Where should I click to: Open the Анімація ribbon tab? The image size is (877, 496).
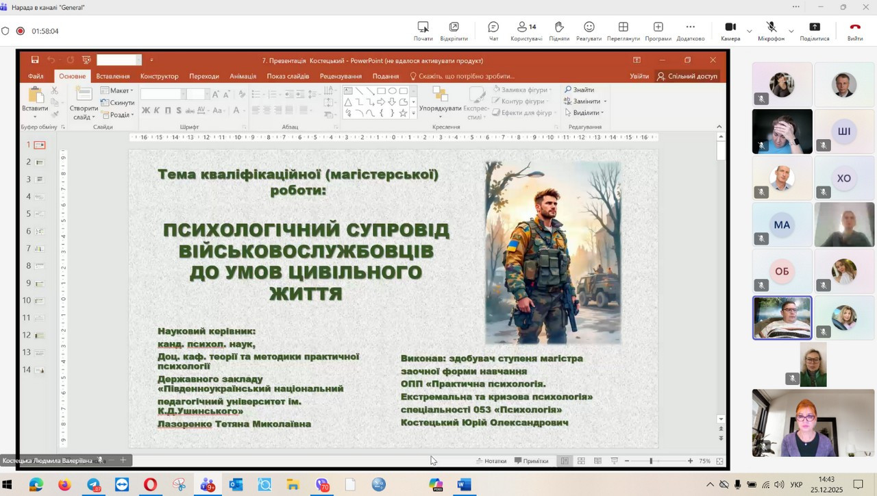pyautogui.click(x=243, y=76)
